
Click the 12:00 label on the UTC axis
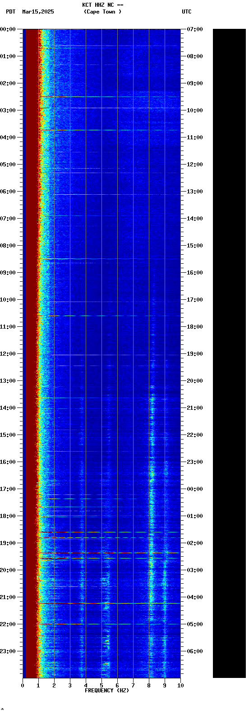click(x=195, y=165)
